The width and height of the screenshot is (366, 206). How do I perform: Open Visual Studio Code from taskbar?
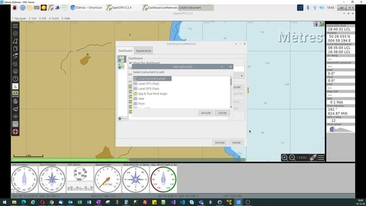[182, 202]
